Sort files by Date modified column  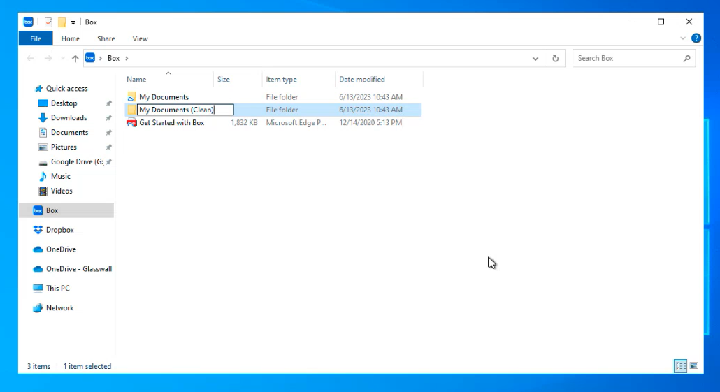click(362, 79)
